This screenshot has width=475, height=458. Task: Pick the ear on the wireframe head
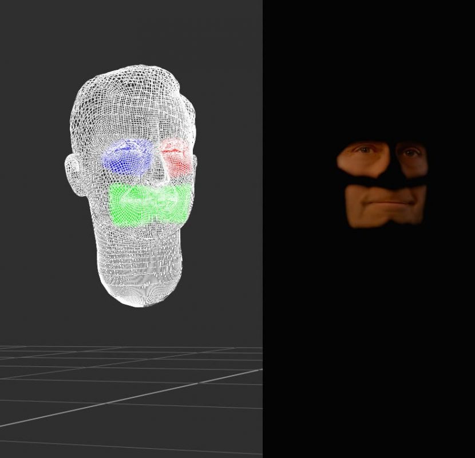74,172
